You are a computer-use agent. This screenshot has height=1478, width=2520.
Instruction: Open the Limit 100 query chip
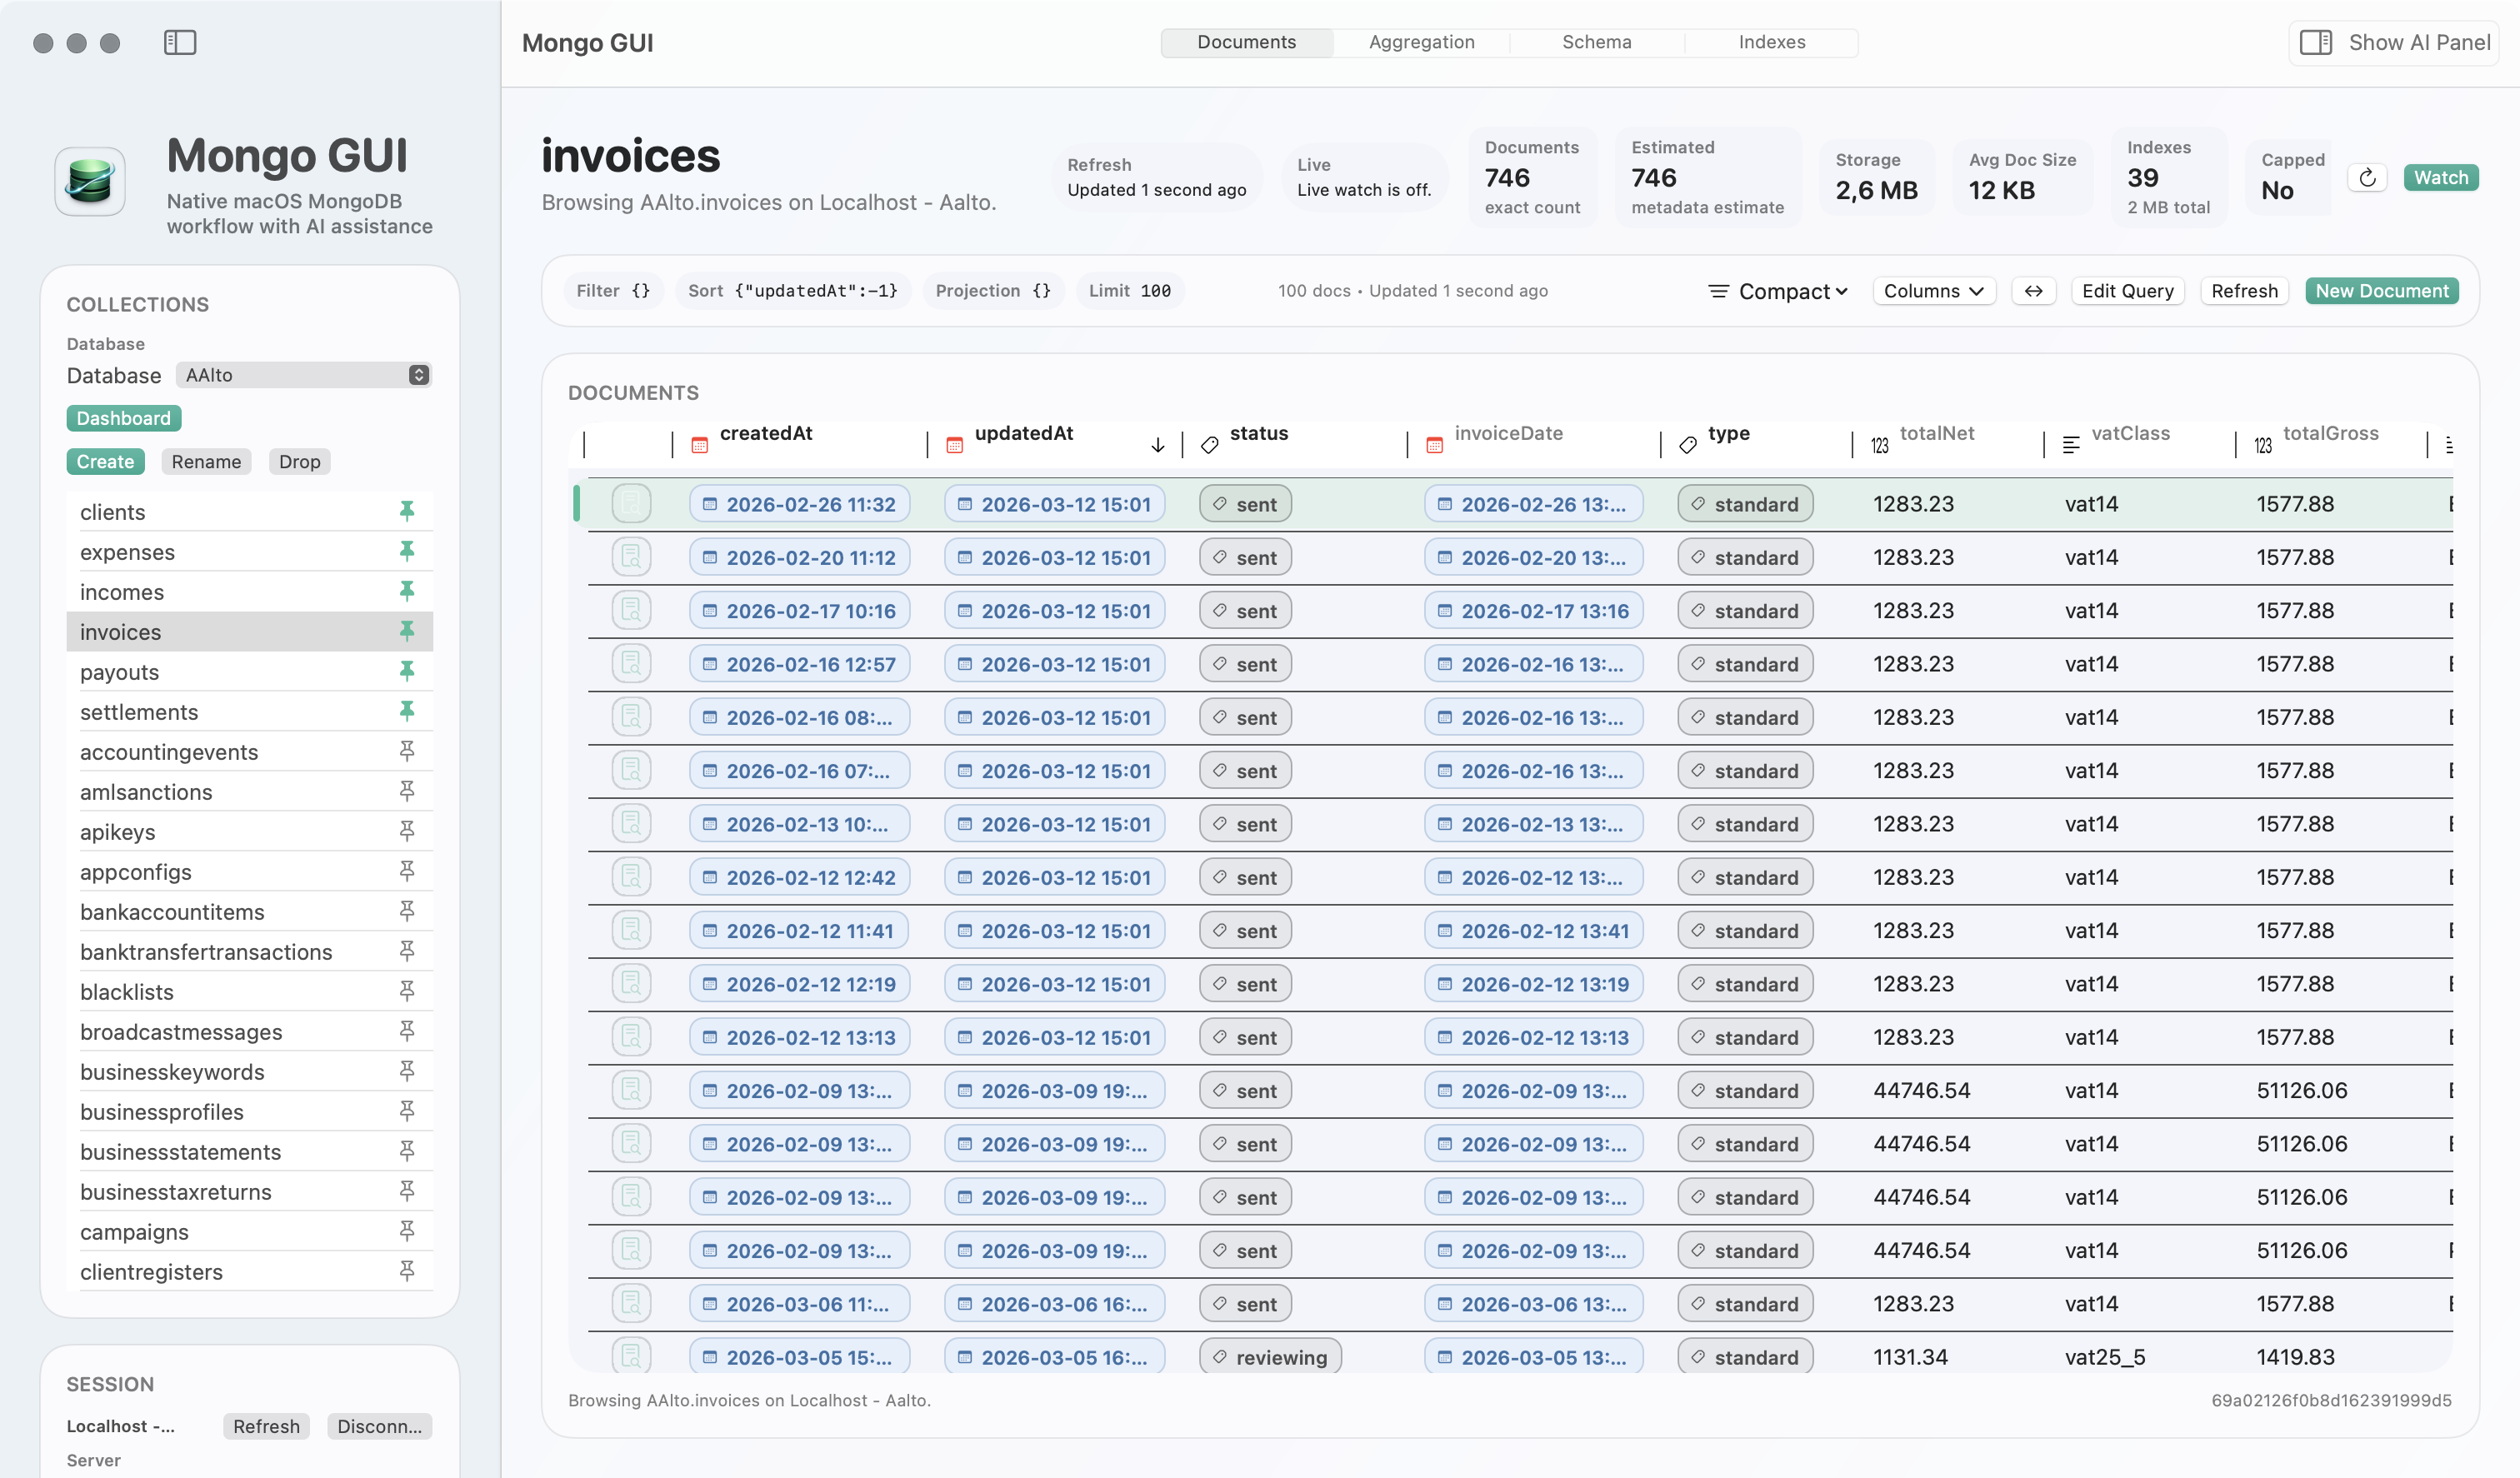point(1130,291)
